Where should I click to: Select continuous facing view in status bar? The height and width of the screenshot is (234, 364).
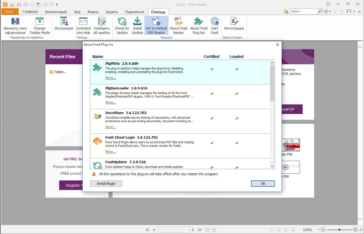pos(293,230)
